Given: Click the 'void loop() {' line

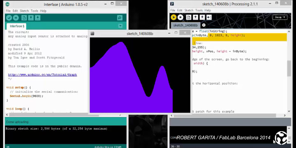Looking at the screenshot, I should coord(18,109).
